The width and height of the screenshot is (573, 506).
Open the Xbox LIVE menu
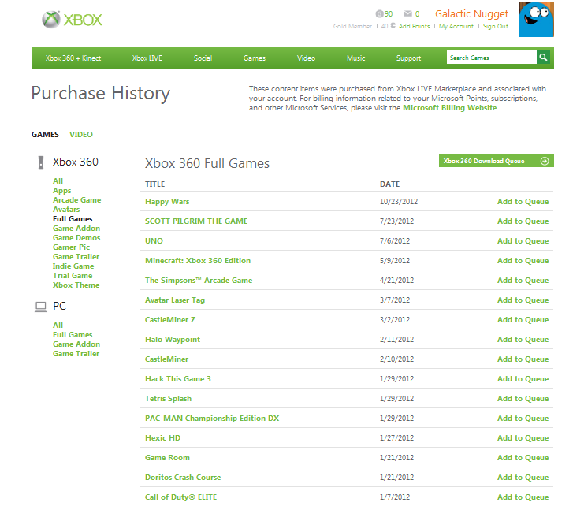point(146,58)
